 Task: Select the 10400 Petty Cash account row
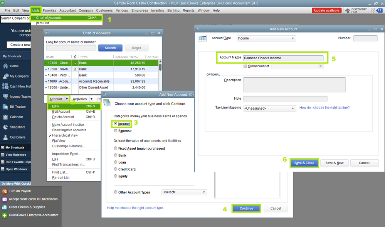(101, 75)
